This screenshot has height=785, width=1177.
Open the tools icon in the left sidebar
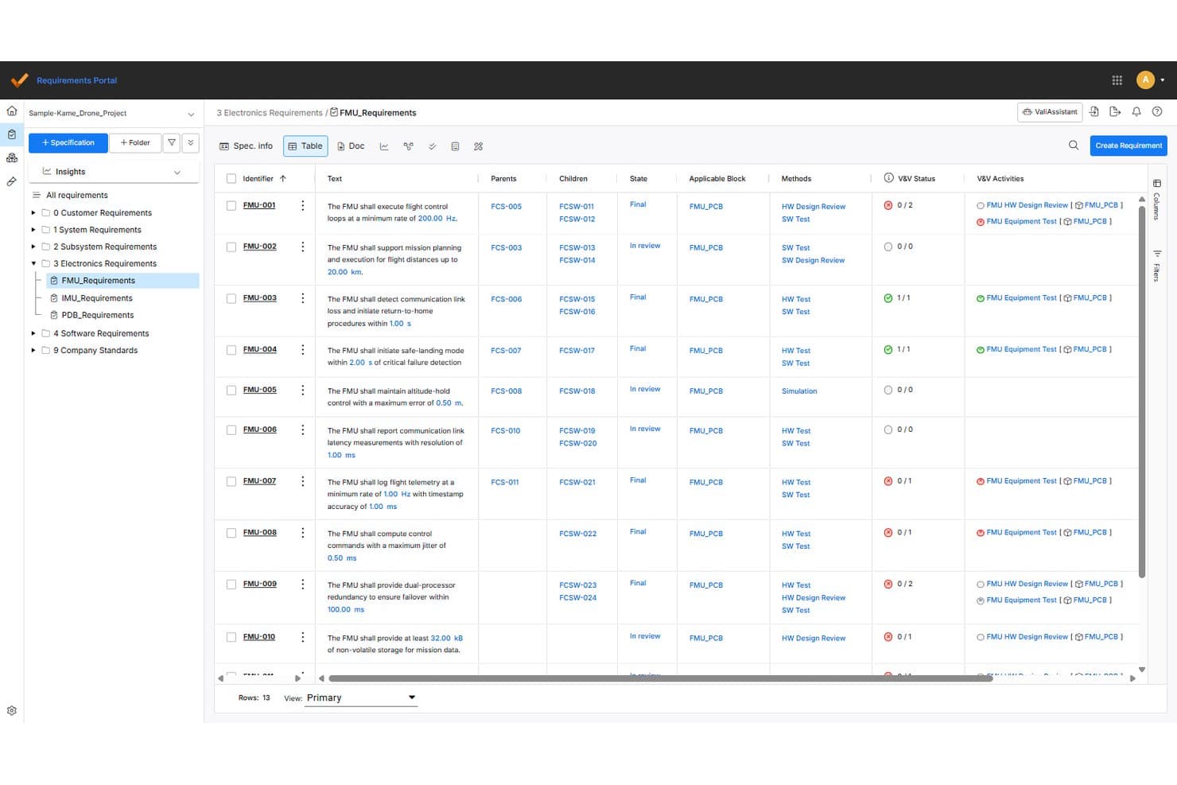12,181
